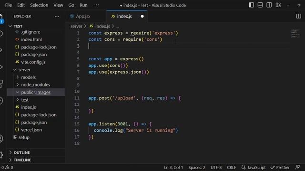Open the Extensions activity bar icon
Image resolution: width=305 pixels, height=171 pixels.
[1, 84]
